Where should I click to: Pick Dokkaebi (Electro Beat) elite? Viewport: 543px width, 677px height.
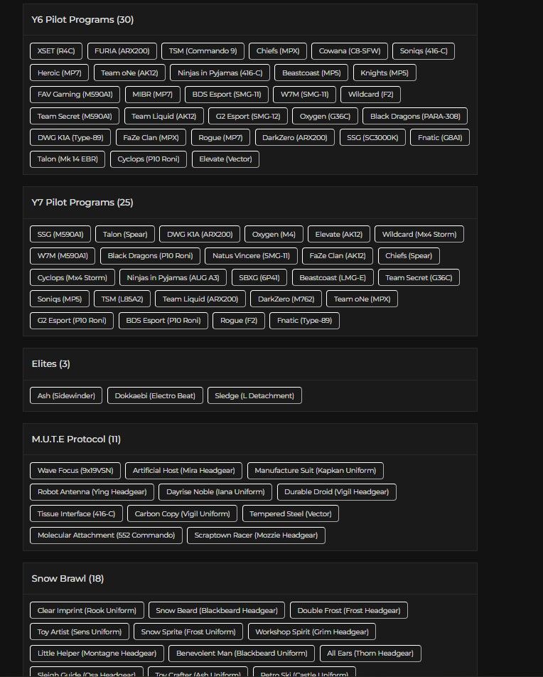tap(155, 395)
